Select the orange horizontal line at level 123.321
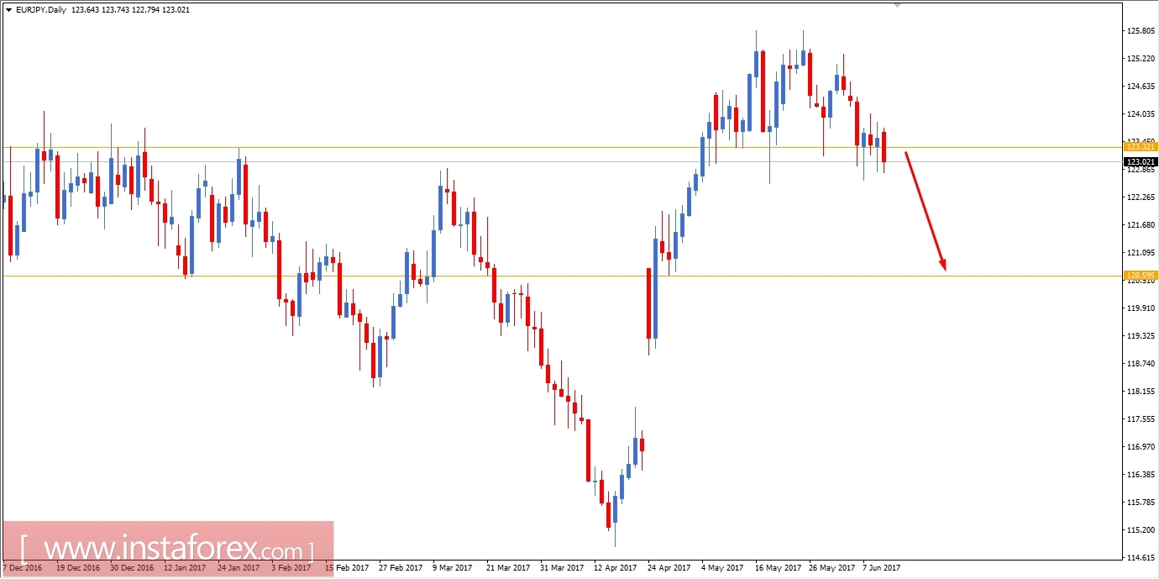Image resolution: width=1159 pixels, height=579 pixels. pos(561,147)
